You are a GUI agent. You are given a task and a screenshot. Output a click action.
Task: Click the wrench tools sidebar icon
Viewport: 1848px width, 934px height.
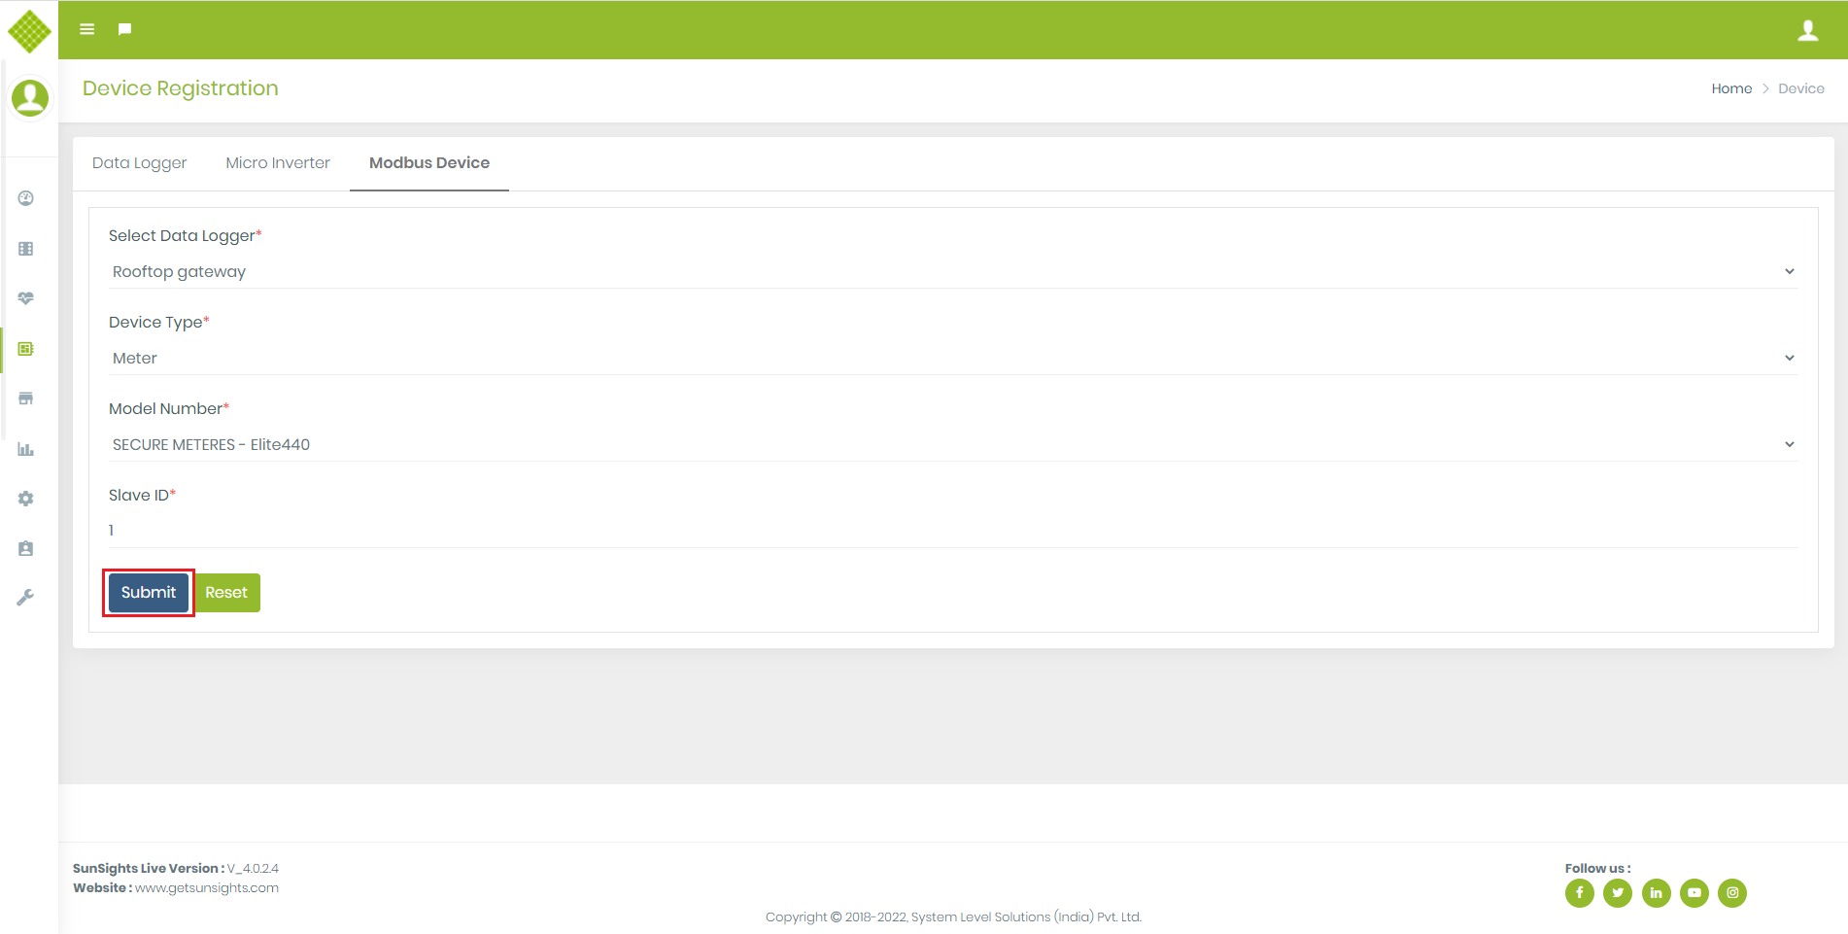pos(26,598)
